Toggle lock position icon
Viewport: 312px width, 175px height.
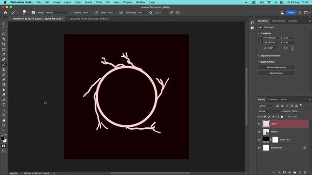coord(273,117)
